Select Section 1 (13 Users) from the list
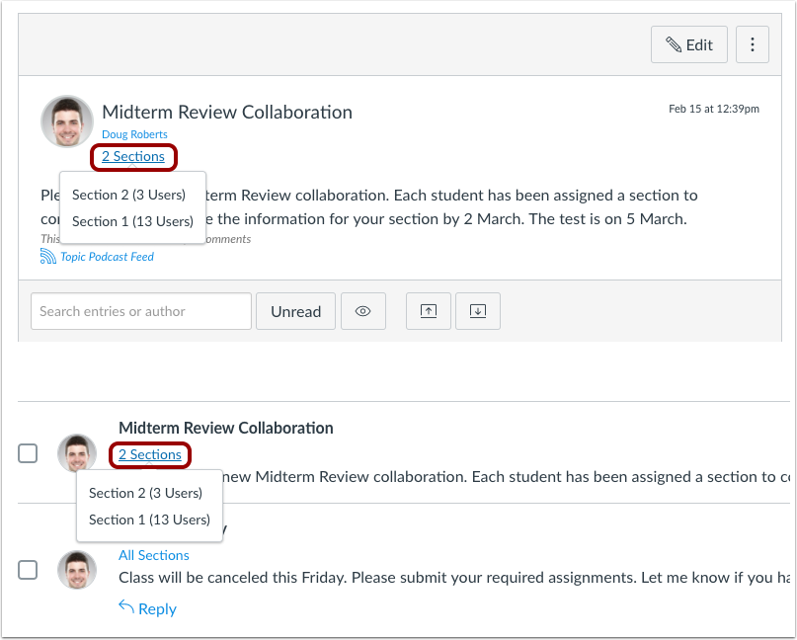This screenshot has width=797, height=640. (133, 221)
